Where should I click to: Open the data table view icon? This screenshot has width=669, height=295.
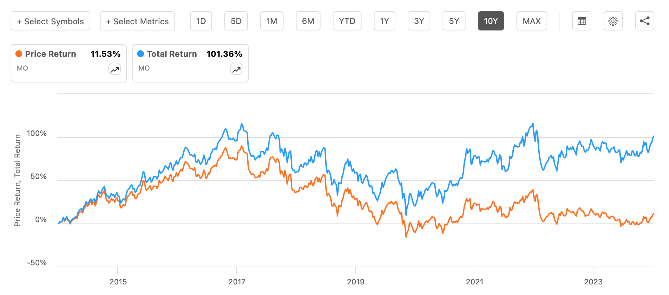coord(581,21)
